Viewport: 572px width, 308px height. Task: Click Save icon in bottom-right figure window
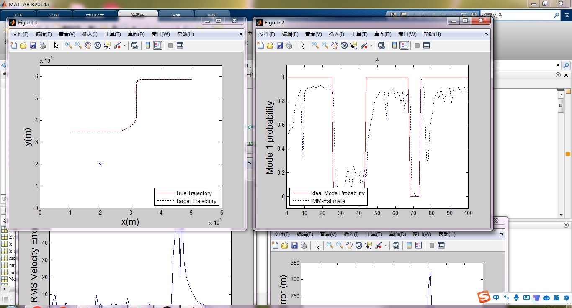(294, 245)
